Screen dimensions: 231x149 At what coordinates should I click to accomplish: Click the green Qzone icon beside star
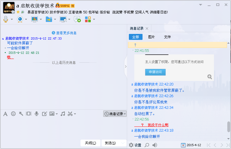(x=23, y=12)
